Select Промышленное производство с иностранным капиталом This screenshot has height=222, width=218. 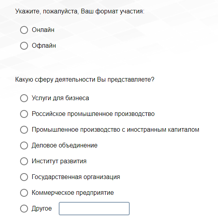[x=24, y=130]
